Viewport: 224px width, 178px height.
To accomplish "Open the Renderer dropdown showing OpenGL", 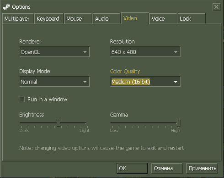I will [54, 52].
